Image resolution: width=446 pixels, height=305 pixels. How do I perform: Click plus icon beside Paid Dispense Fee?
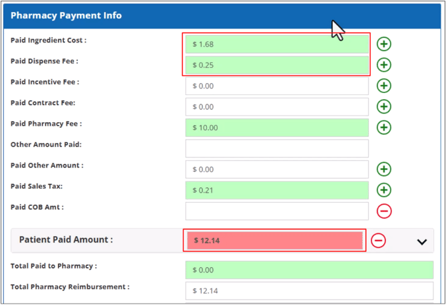384,65
